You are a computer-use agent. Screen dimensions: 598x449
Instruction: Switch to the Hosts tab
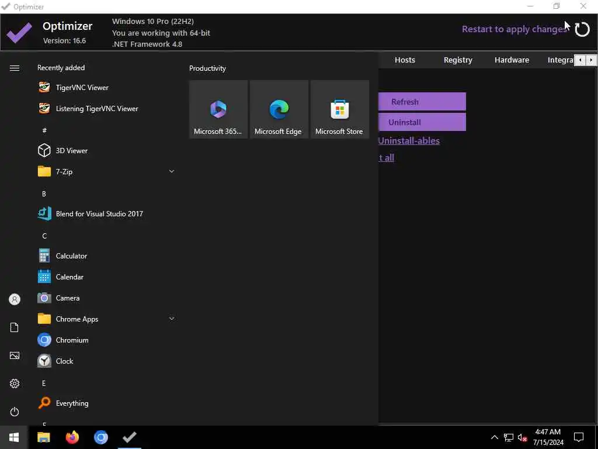point(405,60)
